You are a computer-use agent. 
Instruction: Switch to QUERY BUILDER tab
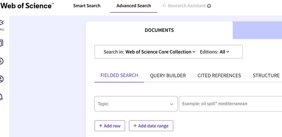coord(168,76)
